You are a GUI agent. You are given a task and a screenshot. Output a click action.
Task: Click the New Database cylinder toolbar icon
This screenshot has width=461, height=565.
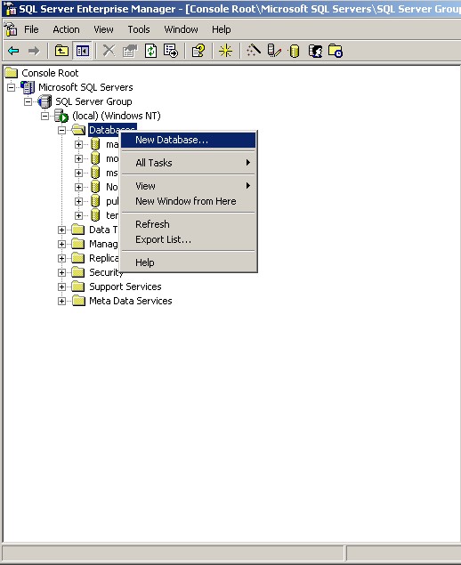click(295, 51)
